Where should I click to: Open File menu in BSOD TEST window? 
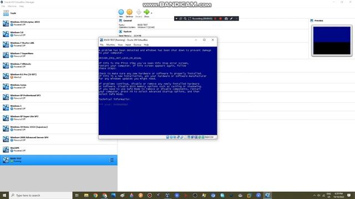coord(102,45)
